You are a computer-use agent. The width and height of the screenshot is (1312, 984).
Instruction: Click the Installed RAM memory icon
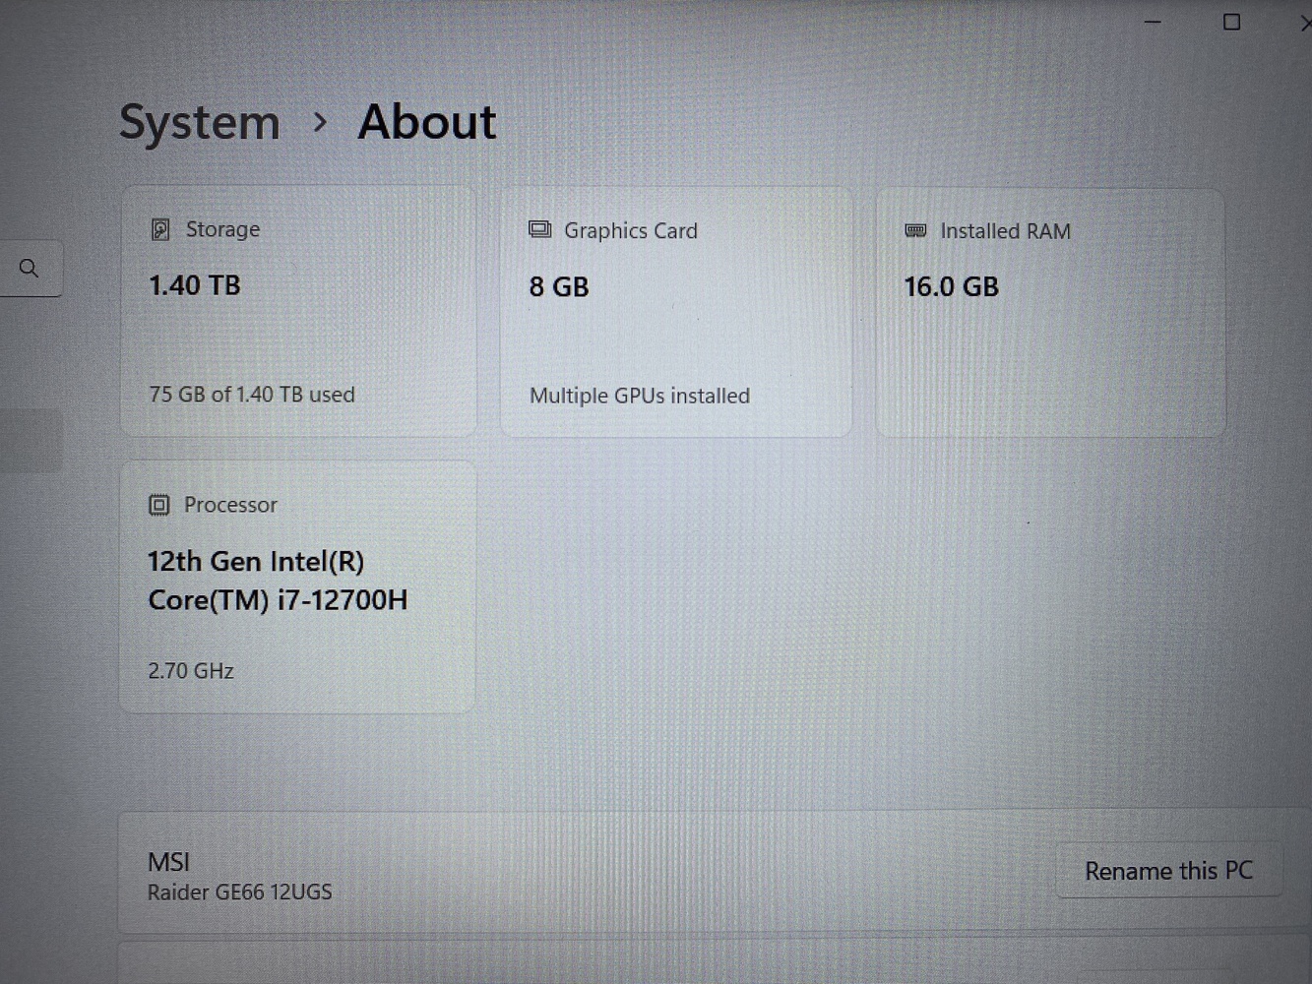coord(915,230)
